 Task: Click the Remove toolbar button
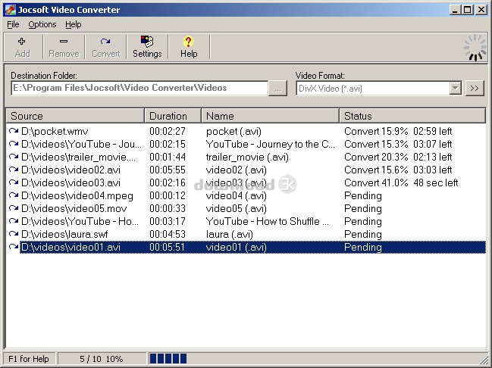coord(64,47)
